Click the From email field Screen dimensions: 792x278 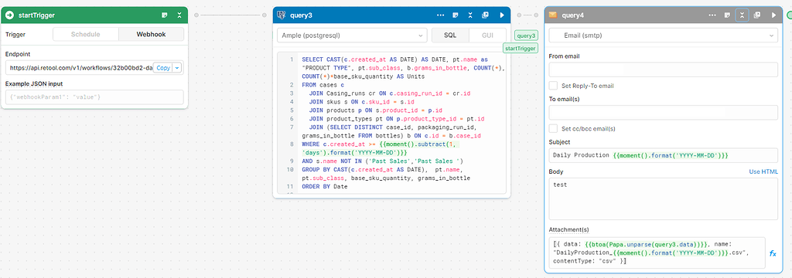663,69
